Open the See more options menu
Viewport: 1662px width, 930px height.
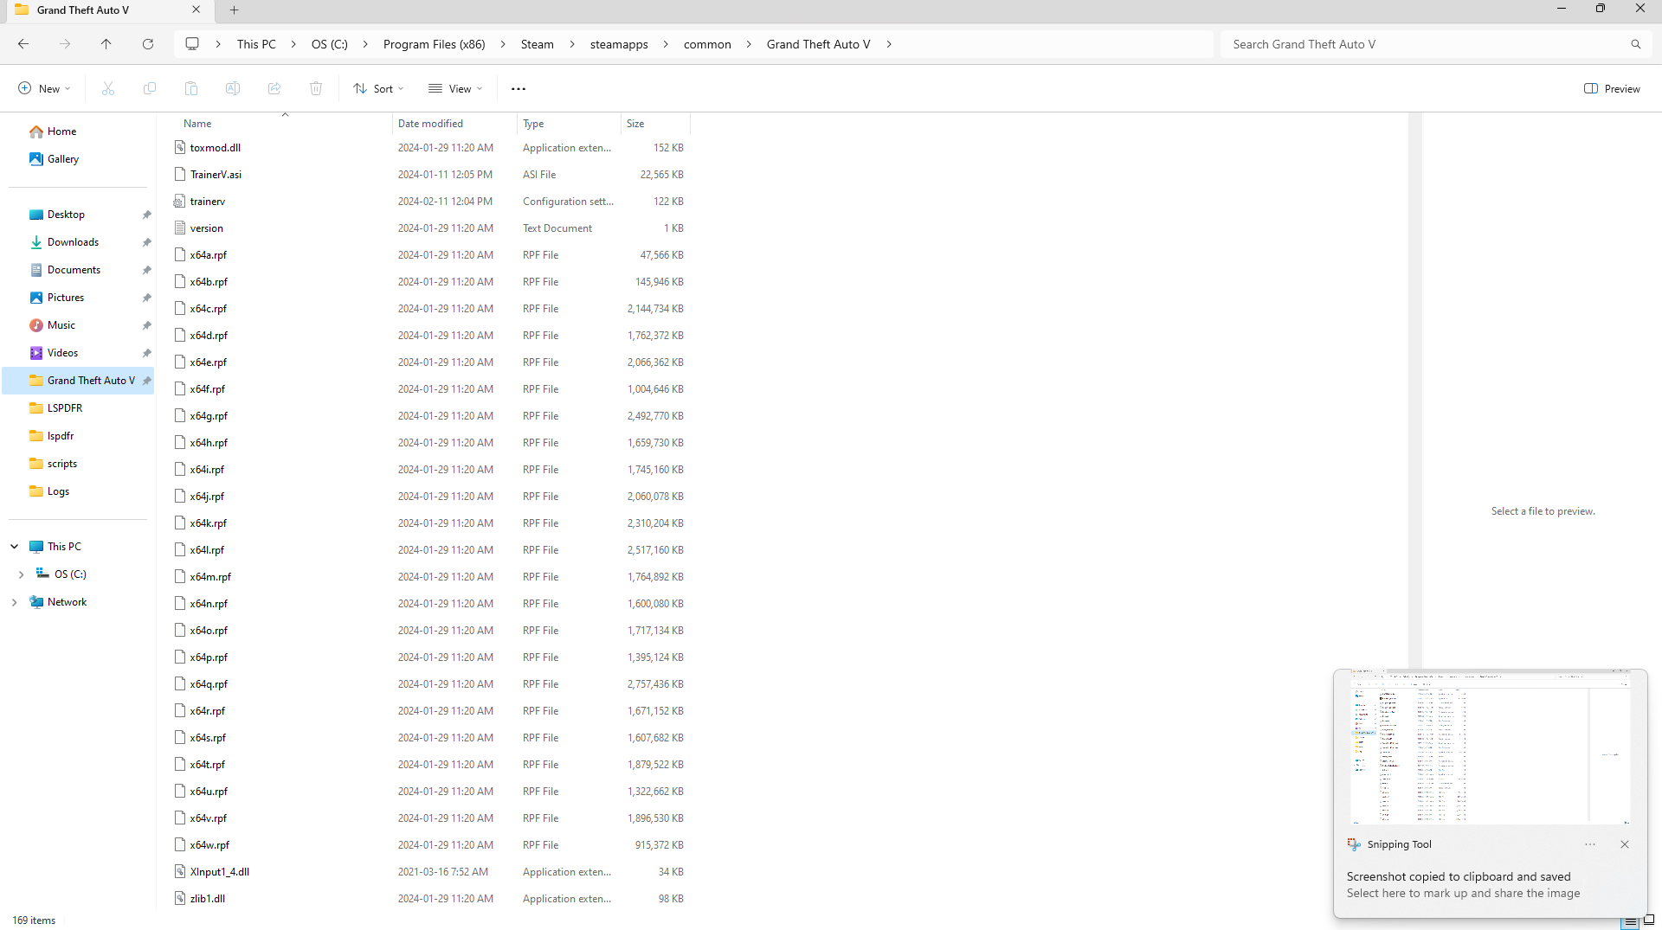pos(519,88)
